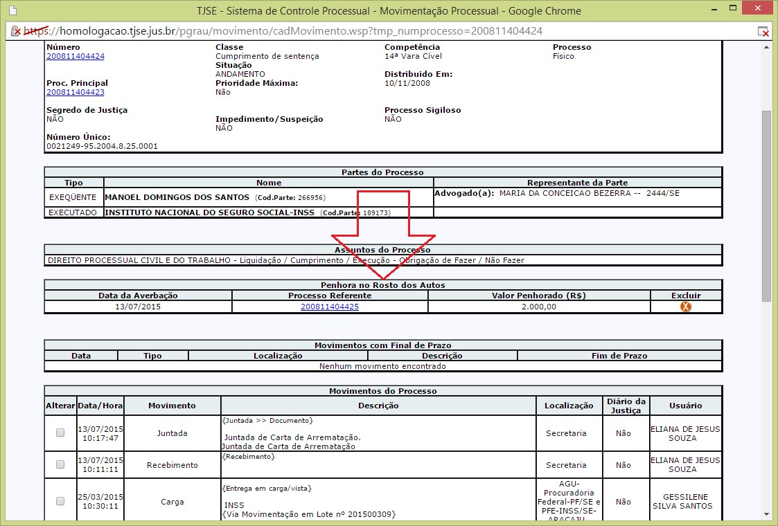Open Proc. Principal link 200811404423
The height and width of the screenshot is (526, 778).
point(76,92)
